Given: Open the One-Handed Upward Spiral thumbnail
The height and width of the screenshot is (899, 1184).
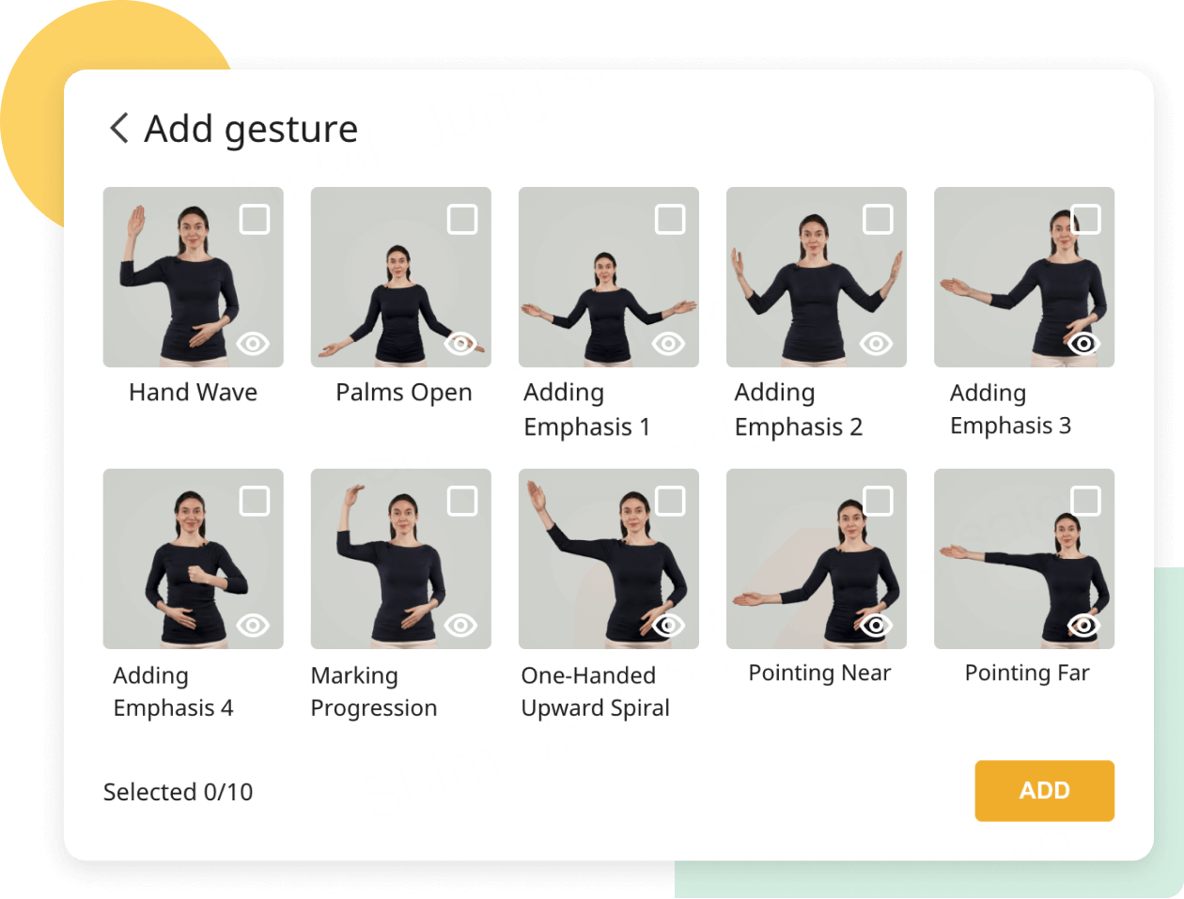Looking at the screenshot, I should pos(609,559).
